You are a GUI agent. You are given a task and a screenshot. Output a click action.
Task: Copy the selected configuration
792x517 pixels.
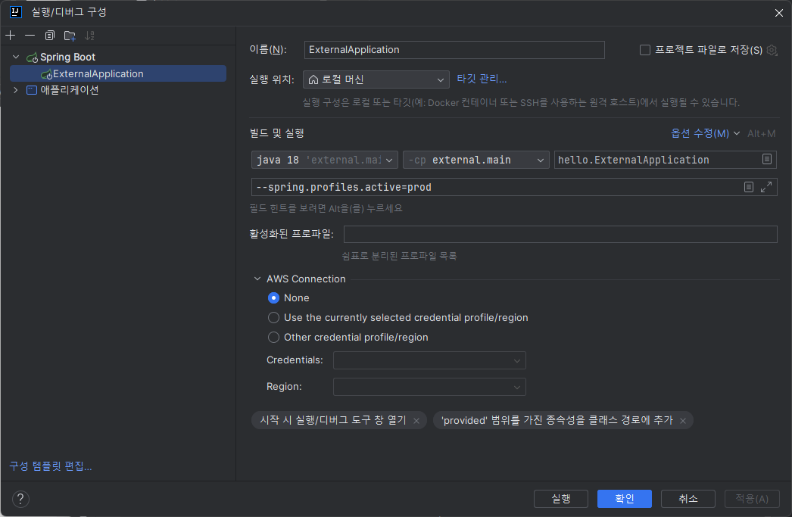coord(49,36)
